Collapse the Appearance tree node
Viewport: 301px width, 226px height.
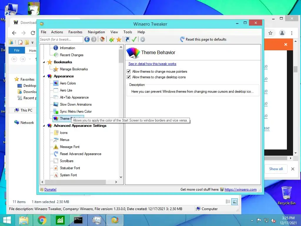44,76
